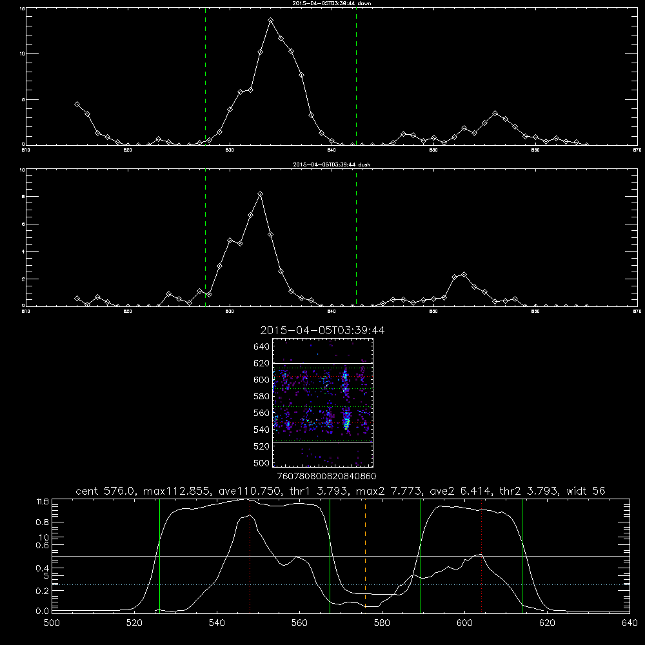The image size is (645, 645).
Task: Click bottom plot y-axis label 0.4
Action: click(43, 568)
